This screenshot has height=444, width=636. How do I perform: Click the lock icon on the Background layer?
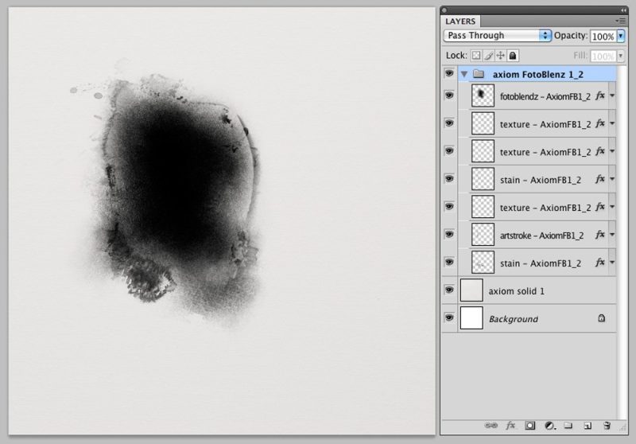[602, 318]
